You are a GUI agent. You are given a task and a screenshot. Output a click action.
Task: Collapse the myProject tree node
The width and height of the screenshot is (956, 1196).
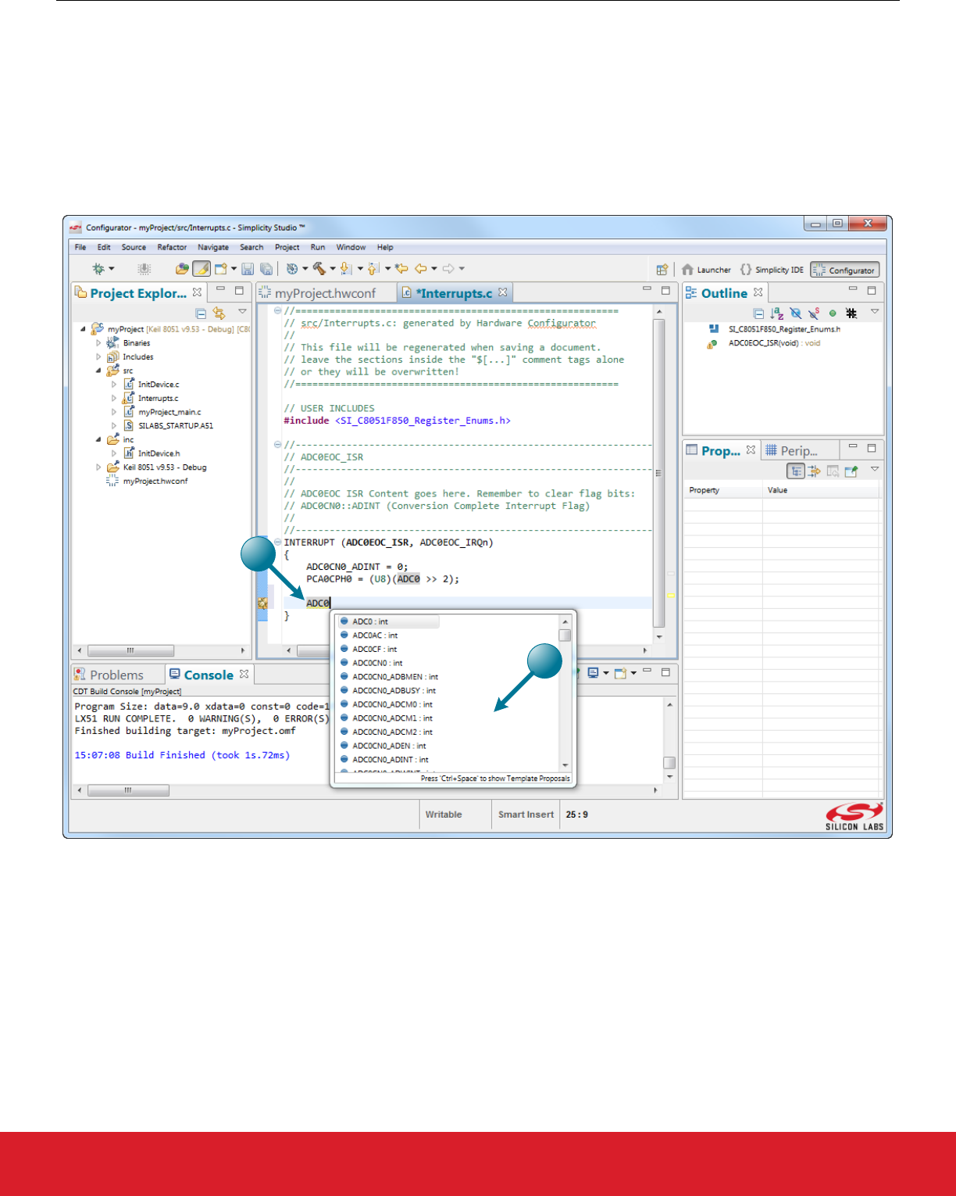click(x=83, y=329)
